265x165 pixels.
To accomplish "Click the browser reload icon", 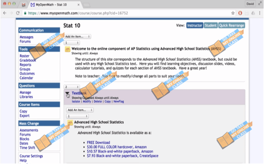I will click(18, 13).
